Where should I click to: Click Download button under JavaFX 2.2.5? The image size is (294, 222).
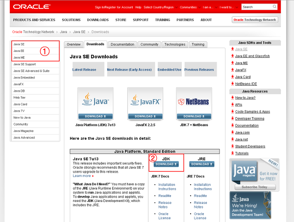[x=146, y=117]
